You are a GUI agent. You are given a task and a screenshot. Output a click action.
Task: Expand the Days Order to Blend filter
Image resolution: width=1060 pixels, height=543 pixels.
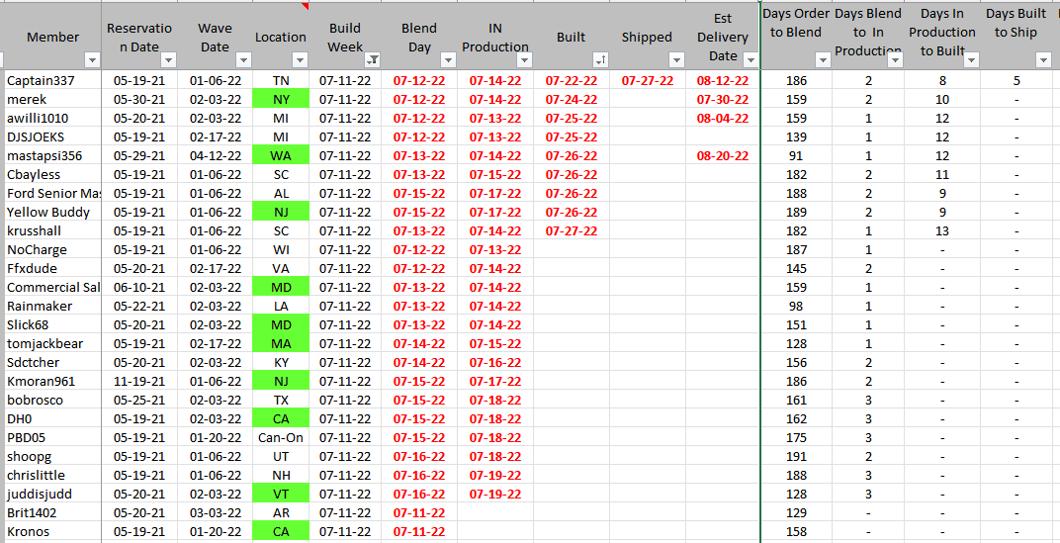822,60
